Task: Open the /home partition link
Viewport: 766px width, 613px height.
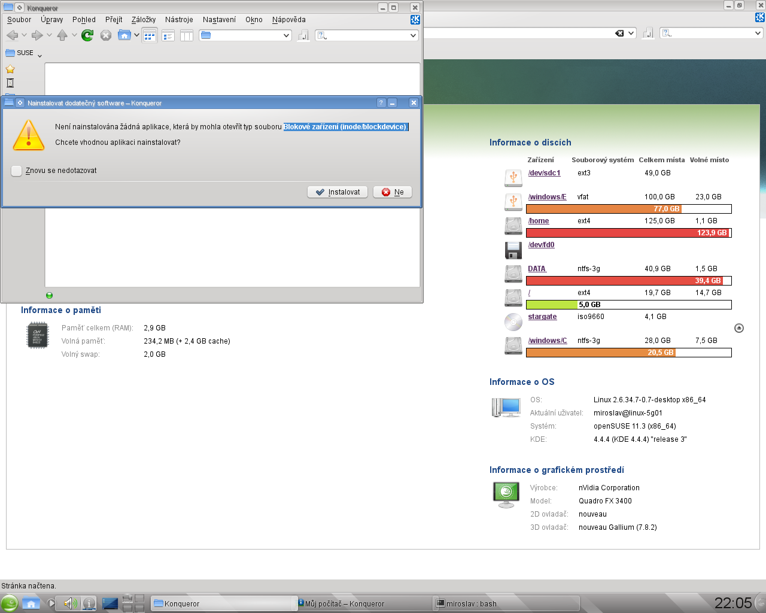Action: (x=539, y=221)
